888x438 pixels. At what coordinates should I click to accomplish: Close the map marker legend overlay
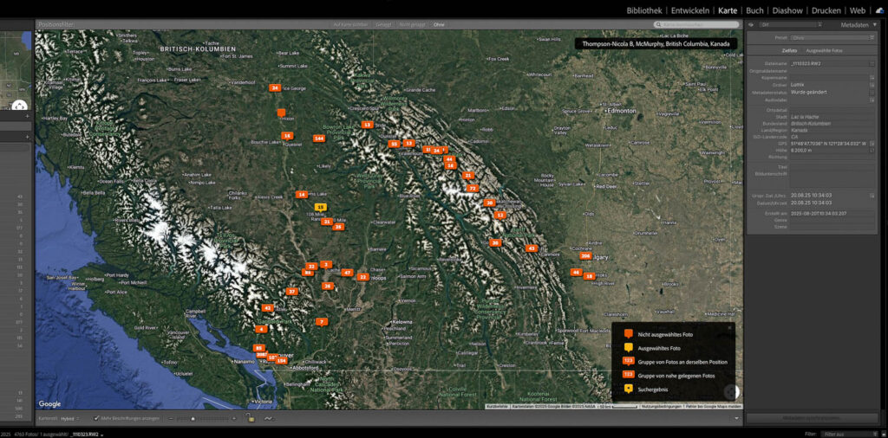pyautogui.click(x=729, y=326)
